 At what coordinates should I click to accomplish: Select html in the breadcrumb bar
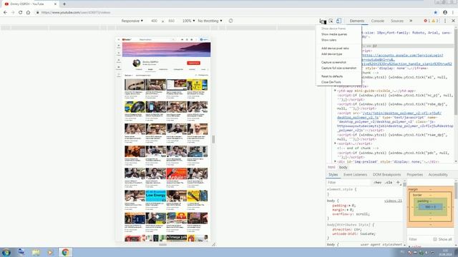tap(331, 167)
